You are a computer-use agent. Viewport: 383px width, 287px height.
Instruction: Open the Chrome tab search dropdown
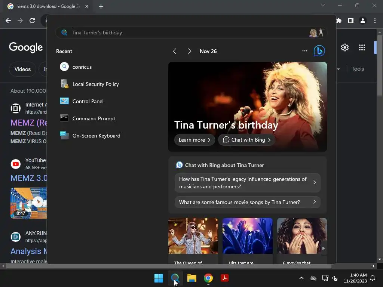point(323,5)
